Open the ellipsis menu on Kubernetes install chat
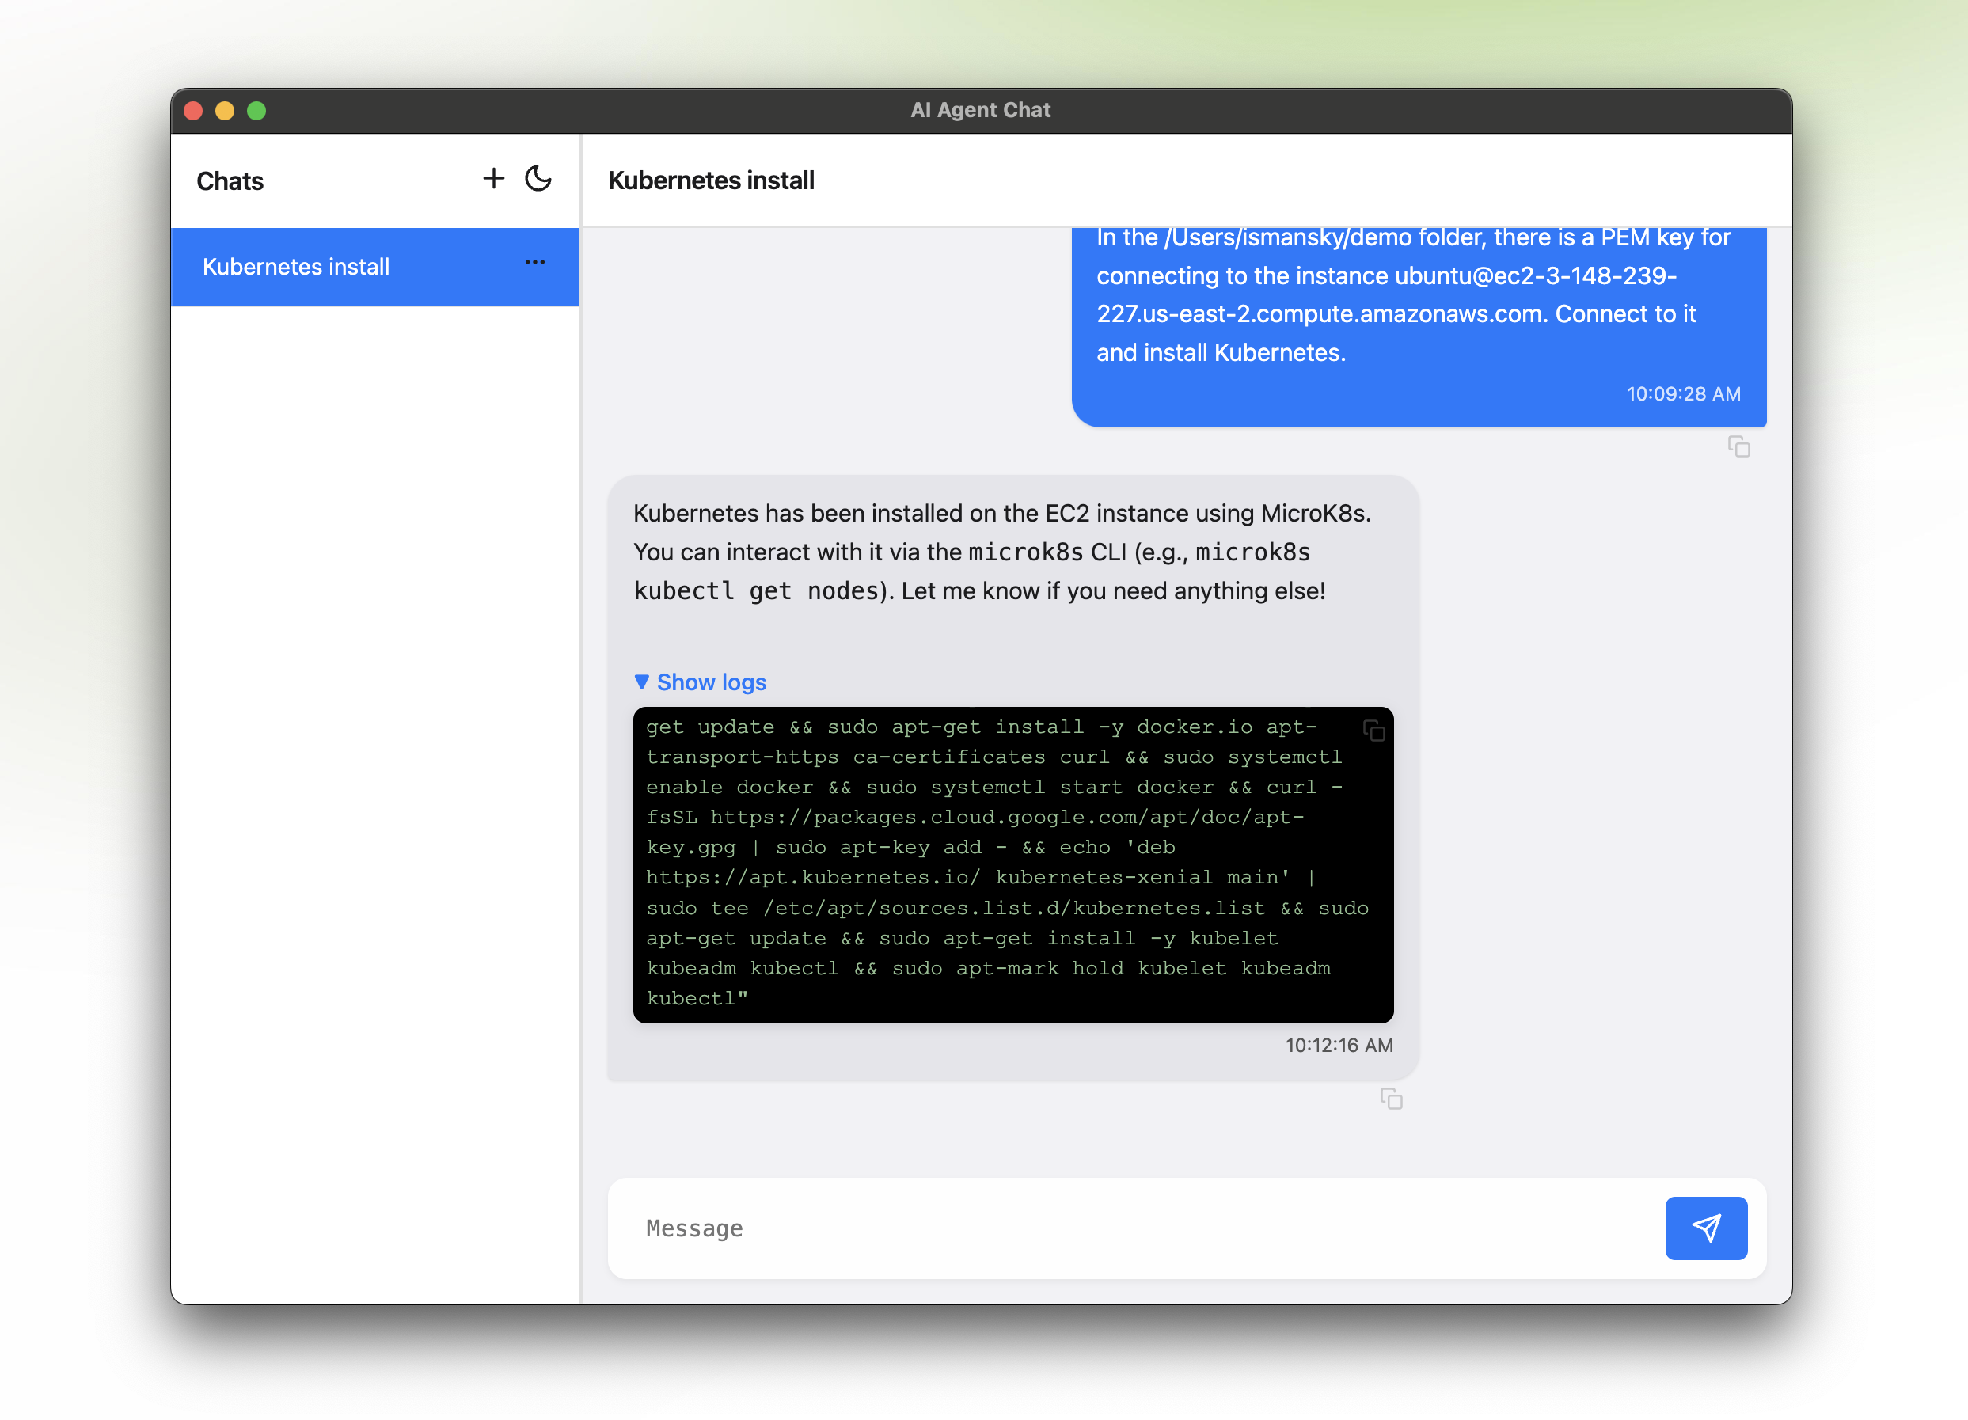The width and height of the screenshot is (1968, 1420). (534, 262)
